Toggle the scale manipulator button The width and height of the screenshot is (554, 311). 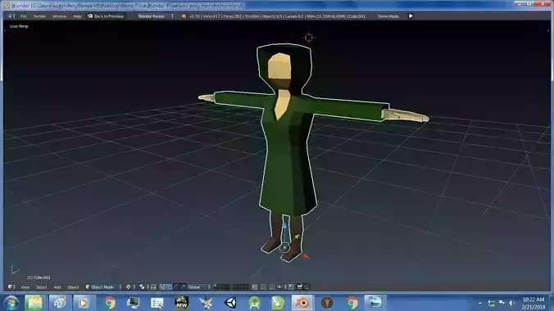183,287
